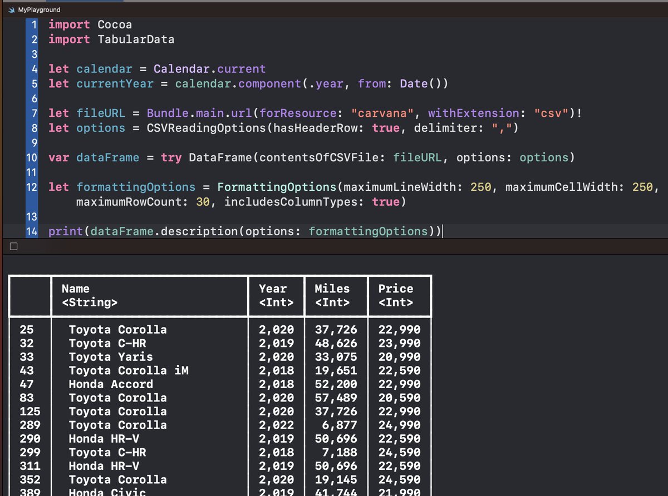Click price value 23,990
This screenshot has width=668, height=496.
point(399,343)
